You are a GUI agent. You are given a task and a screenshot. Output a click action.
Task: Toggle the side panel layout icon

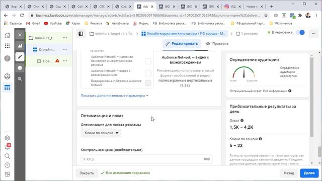coord(80,34)
